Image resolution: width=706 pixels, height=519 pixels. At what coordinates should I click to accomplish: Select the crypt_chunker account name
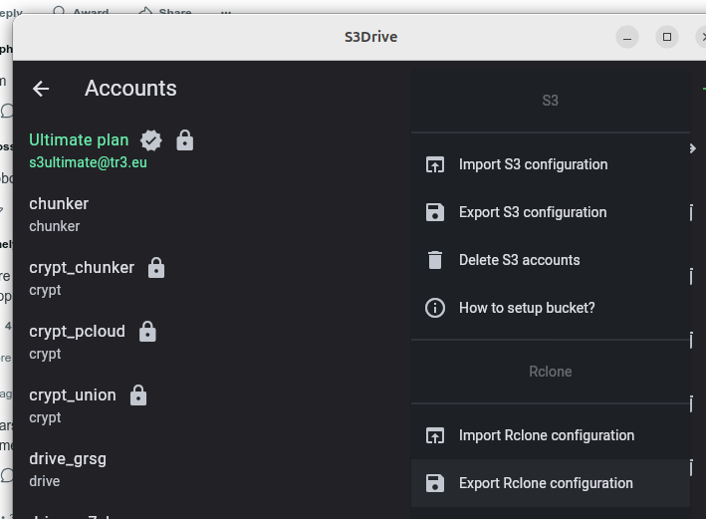click(82, 268)
